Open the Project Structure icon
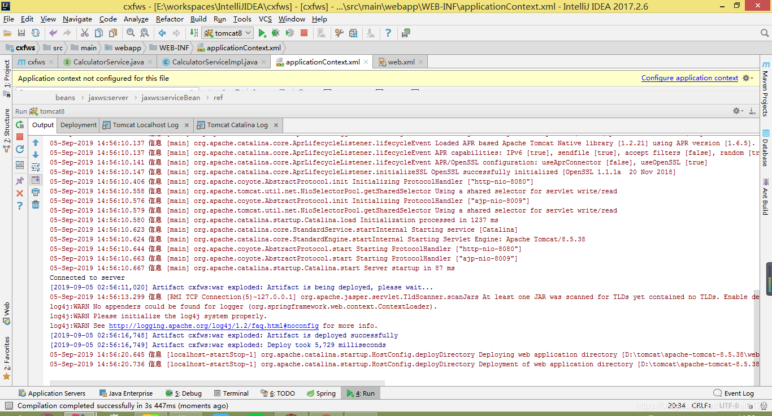 click(354, 33)
